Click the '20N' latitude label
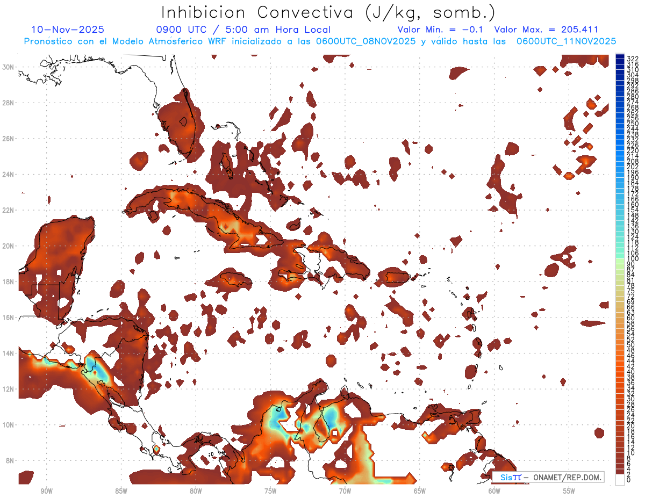The width and height of the screenshot is (645, 498). coord(9,246)
